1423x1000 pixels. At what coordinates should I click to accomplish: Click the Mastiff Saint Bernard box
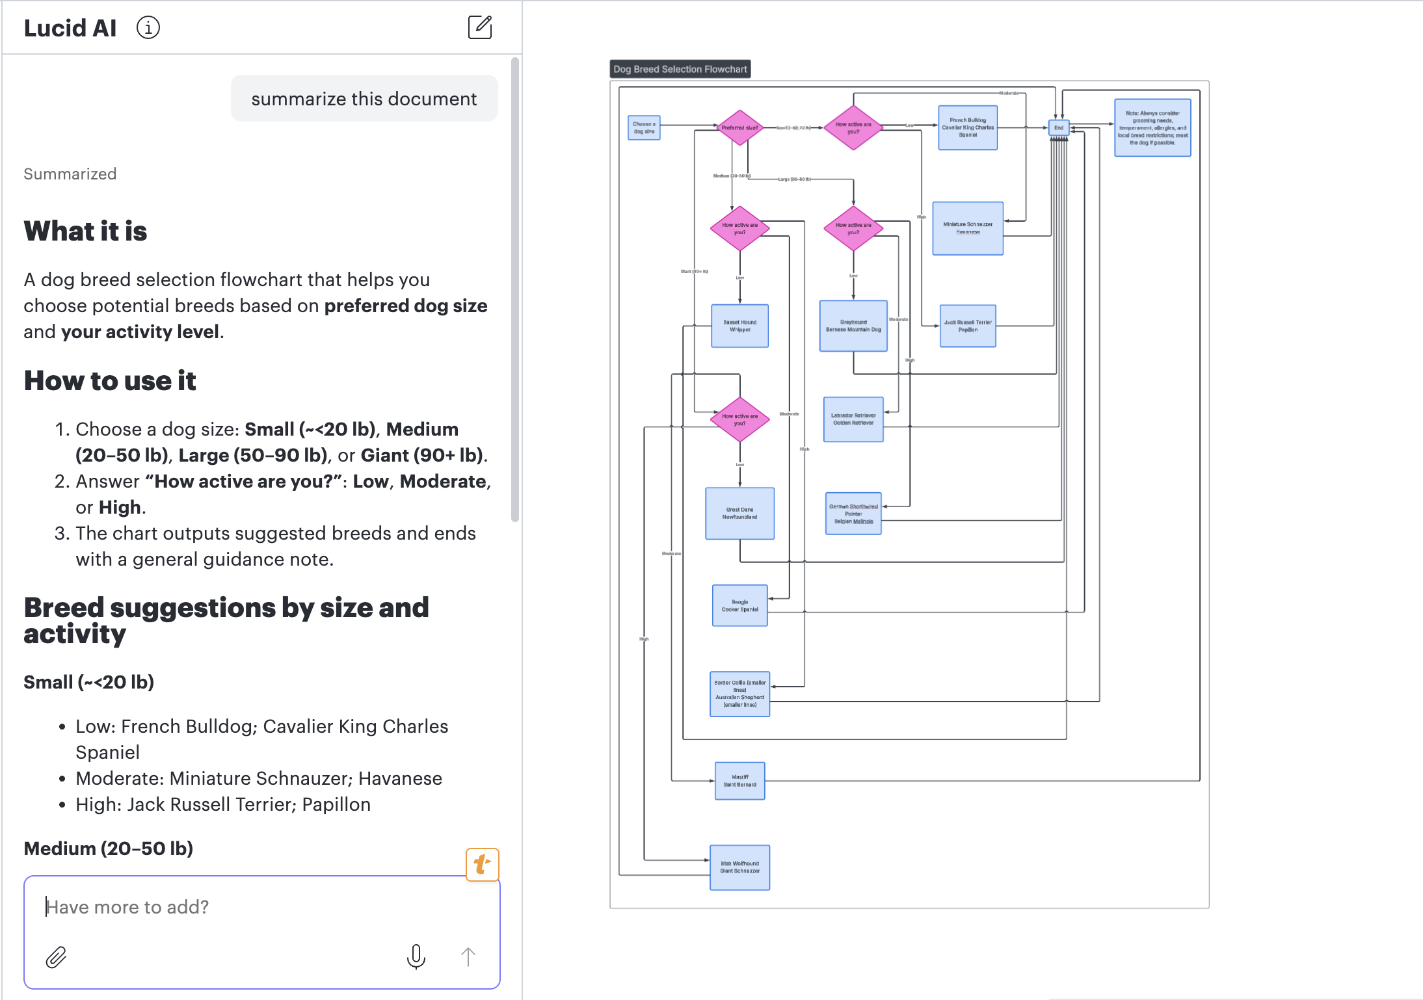tap(739, 781)
